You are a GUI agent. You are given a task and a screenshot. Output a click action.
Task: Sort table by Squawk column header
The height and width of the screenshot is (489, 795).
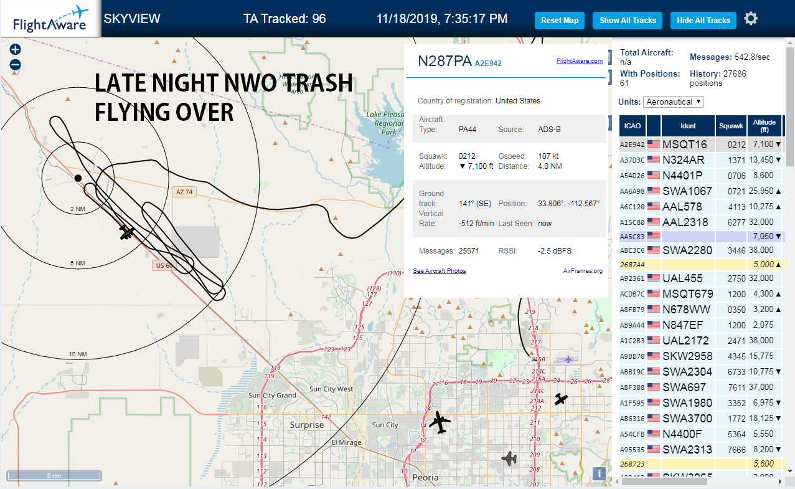[x=731, y=126]
